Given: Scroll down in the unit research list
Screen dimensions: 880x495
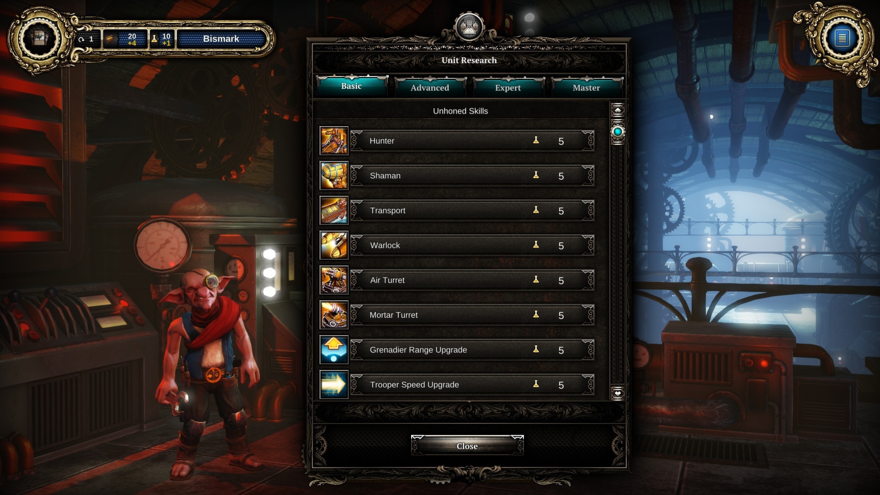Looking at the screenshot, I should (x=618, y=394).
